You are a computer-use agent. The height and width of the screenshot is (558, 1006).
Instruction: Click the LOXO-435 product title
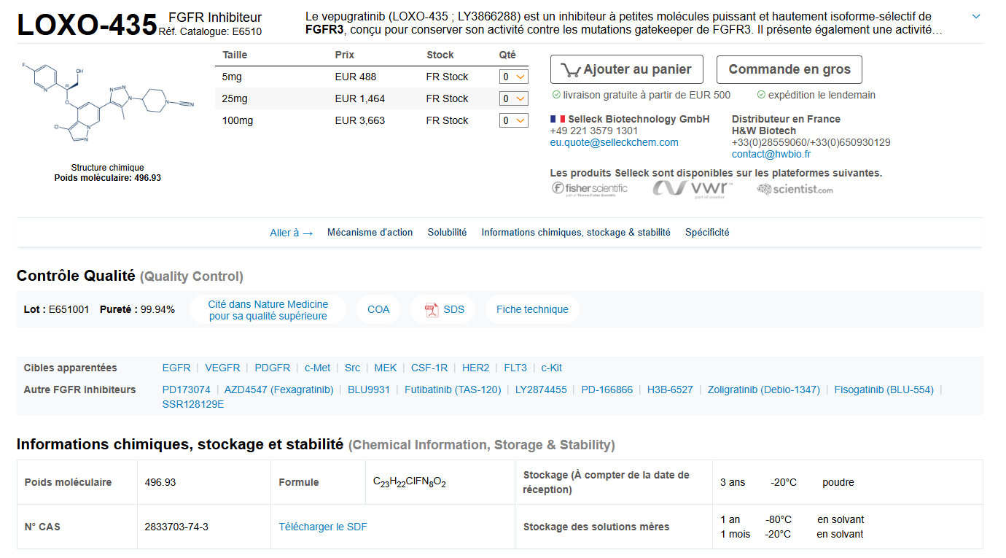click(x=87, y=25)
